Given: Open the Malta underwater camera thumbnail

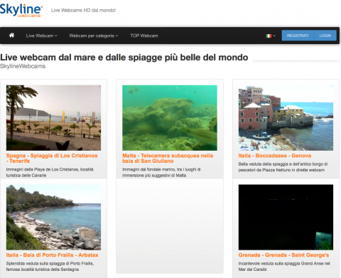Looking at the screenshot, I should tap(170, 118).
